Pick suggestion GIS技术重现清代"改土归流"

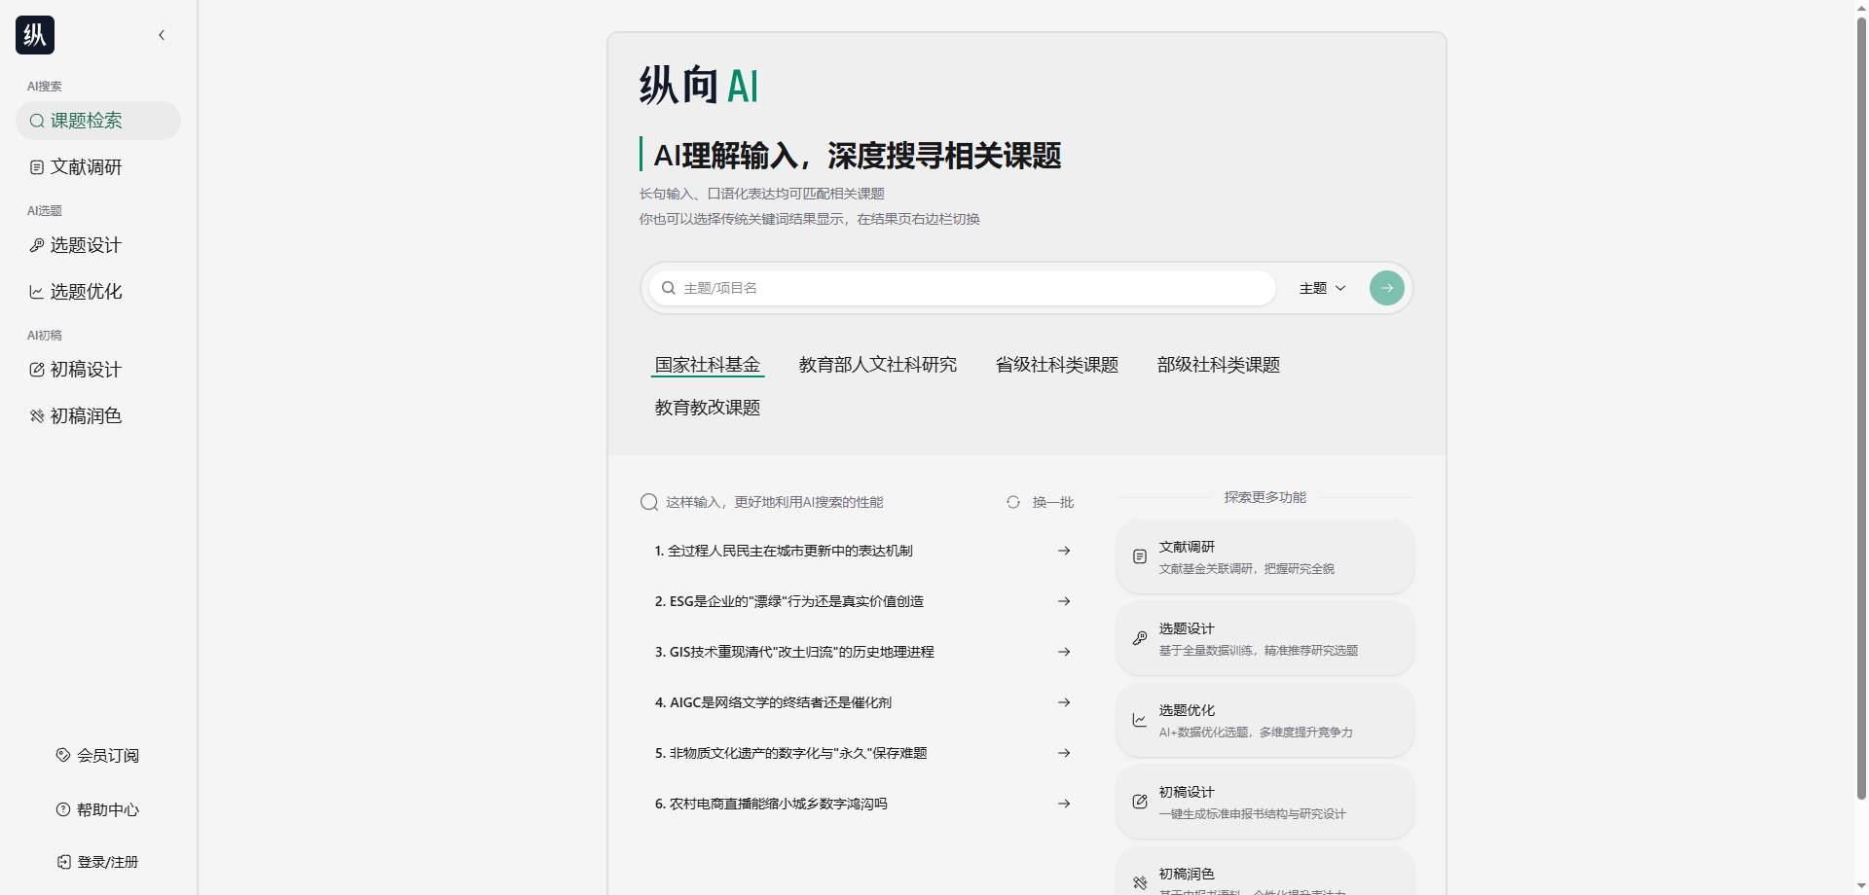click(x=794, y=652)
